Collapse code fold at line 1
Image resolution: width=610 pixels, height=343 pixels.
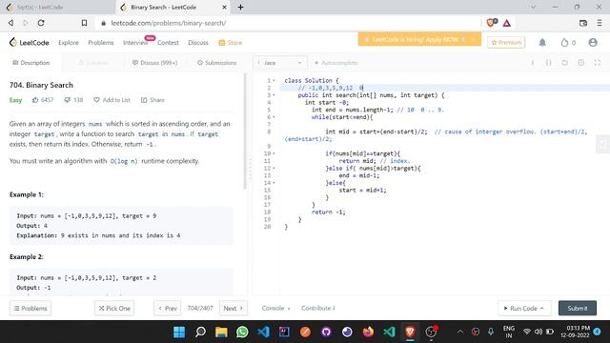pyautogui.click(x=274, y=80)
